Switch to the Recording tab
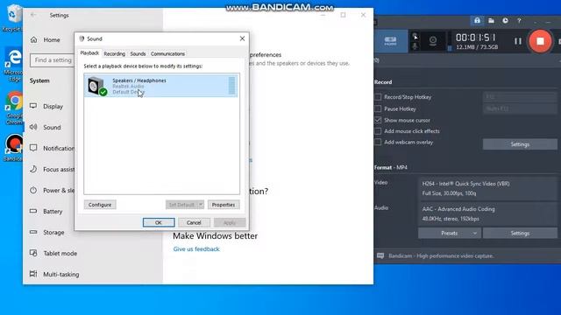561x315 pixels. click(115, 53)
